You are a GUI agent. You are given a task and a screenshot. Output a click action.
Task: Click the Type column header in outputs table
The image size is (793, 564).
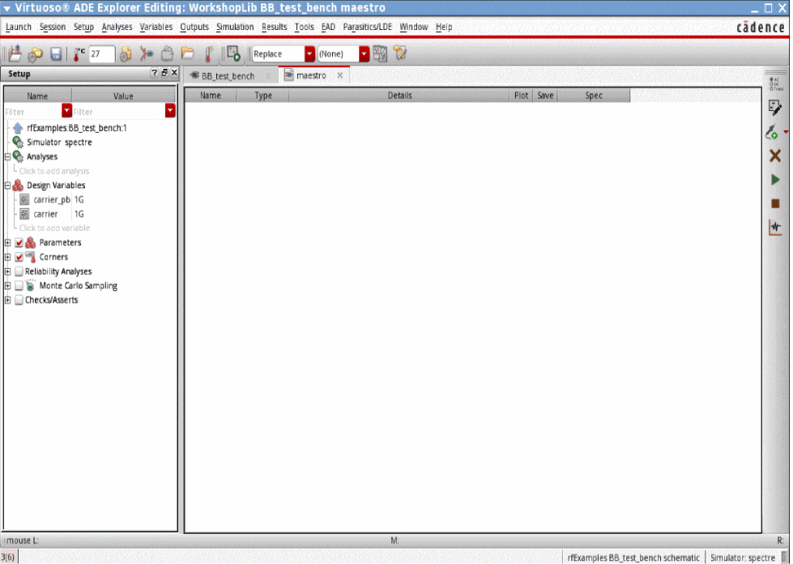point(263,95)
